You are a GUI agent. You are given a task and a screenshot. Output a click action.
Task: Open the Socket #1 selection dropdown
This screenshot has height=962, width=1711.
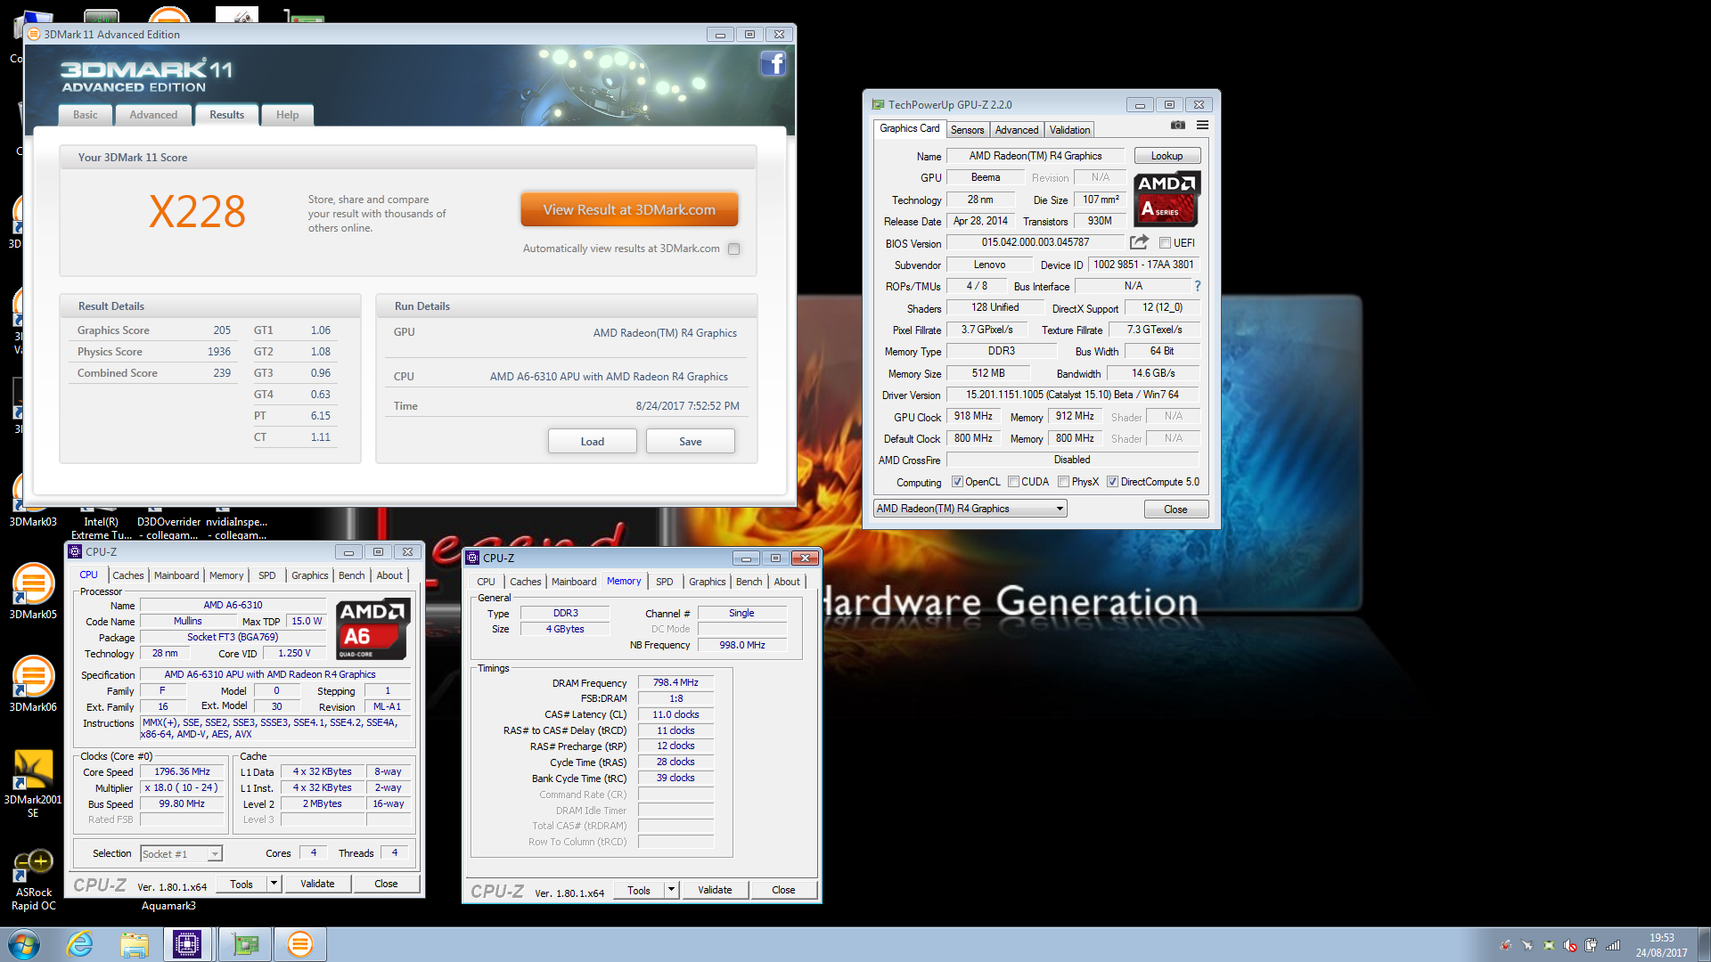point(181,853)
